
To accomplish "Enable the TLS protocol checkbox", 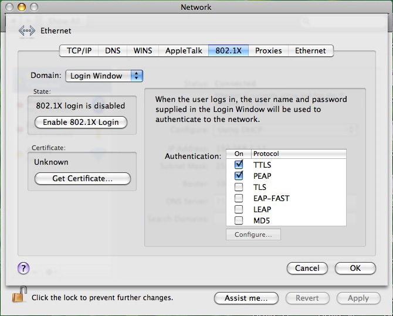I will click(x=239, y=186).
